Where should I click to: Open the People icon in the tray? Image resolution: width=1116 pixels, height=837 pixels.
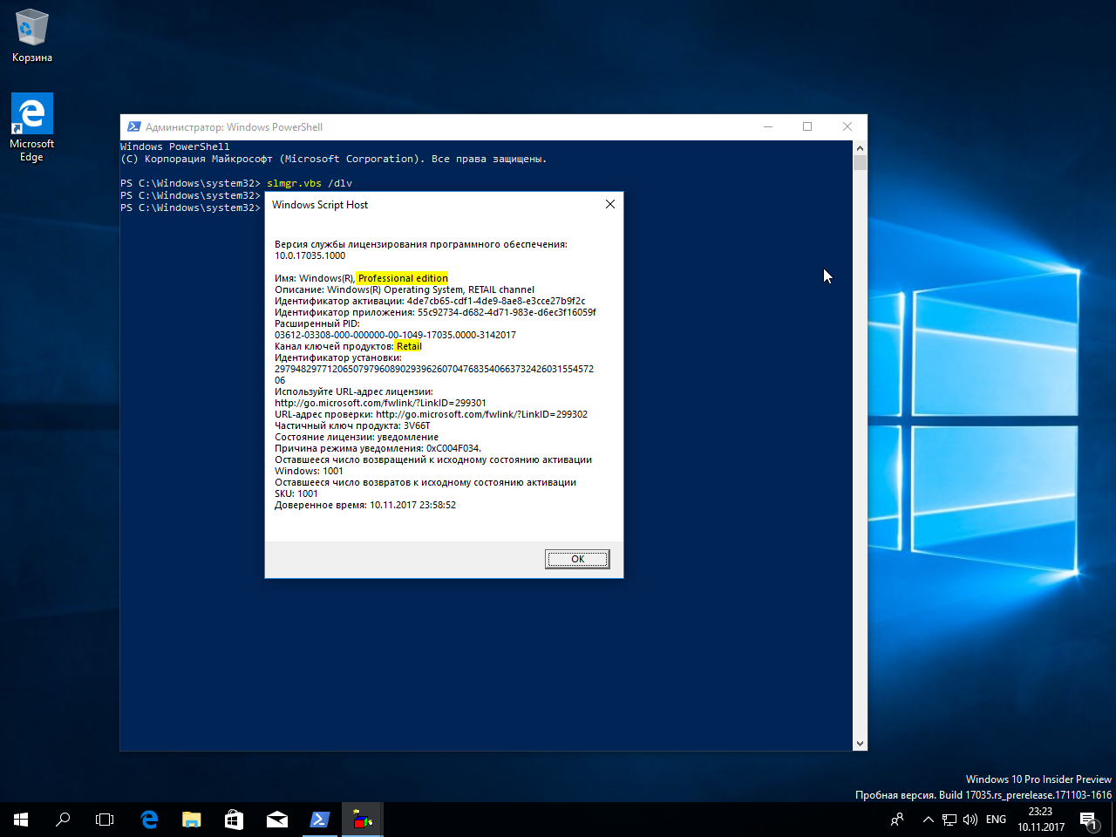897,820
